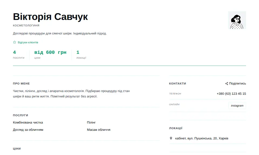
Task: Click the КОНТАКТИ section heading
Action: coord(178,84)
